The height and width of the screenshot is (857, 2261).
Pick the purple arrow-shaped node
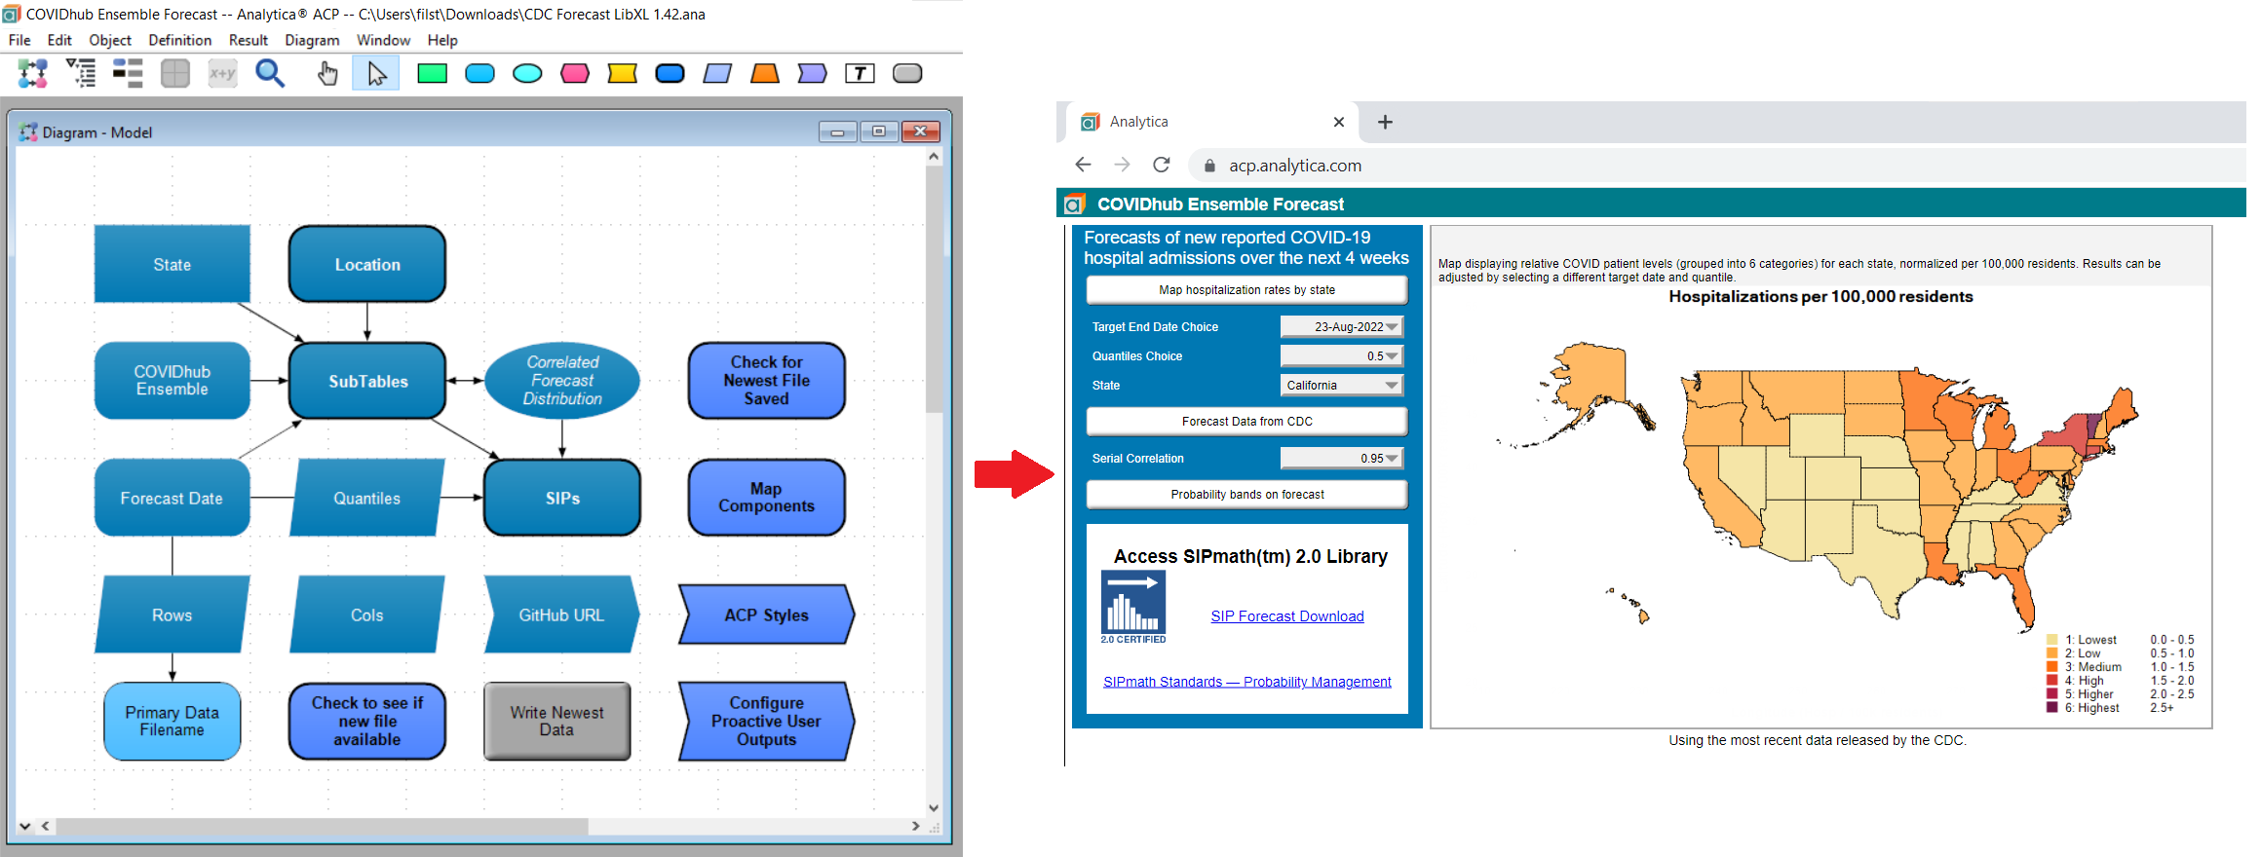click(812, 73)
